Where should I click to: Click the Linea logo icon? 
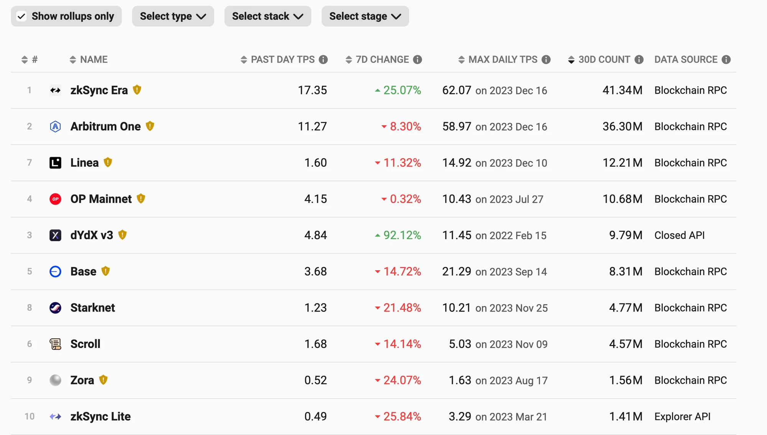point(56,163)
